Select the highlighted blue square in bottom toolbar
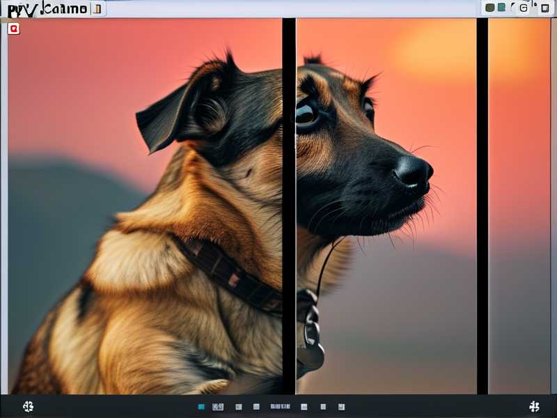 pos(201,406)
